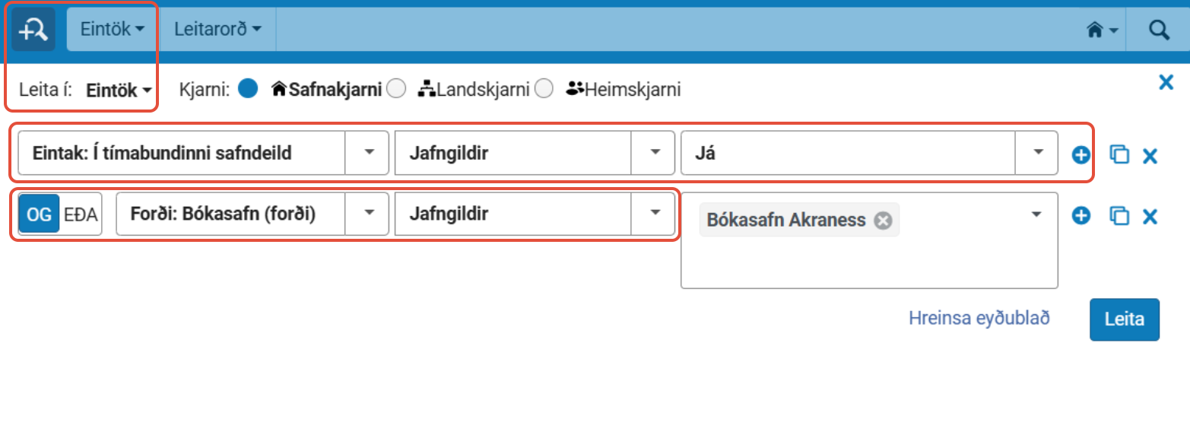This screenshot has width=1190, height=435.
Task: Click the search magnifier icon top right
Action: [x=1158, y=30]
